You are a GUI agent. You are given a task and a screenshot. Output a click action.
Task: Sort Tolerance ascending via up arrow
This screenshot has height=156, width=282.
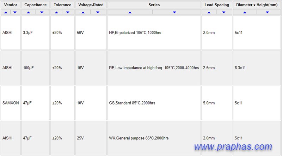pyautogui.click(x=56, y=12)
